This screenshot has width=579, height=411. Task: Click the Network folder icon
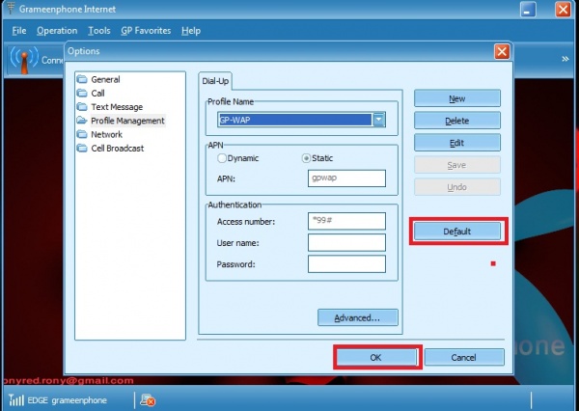[82, 134]
